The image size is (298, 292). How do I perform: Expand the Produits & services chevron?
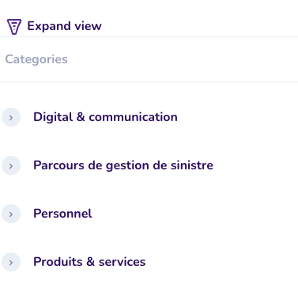click(x=11, y=262)
